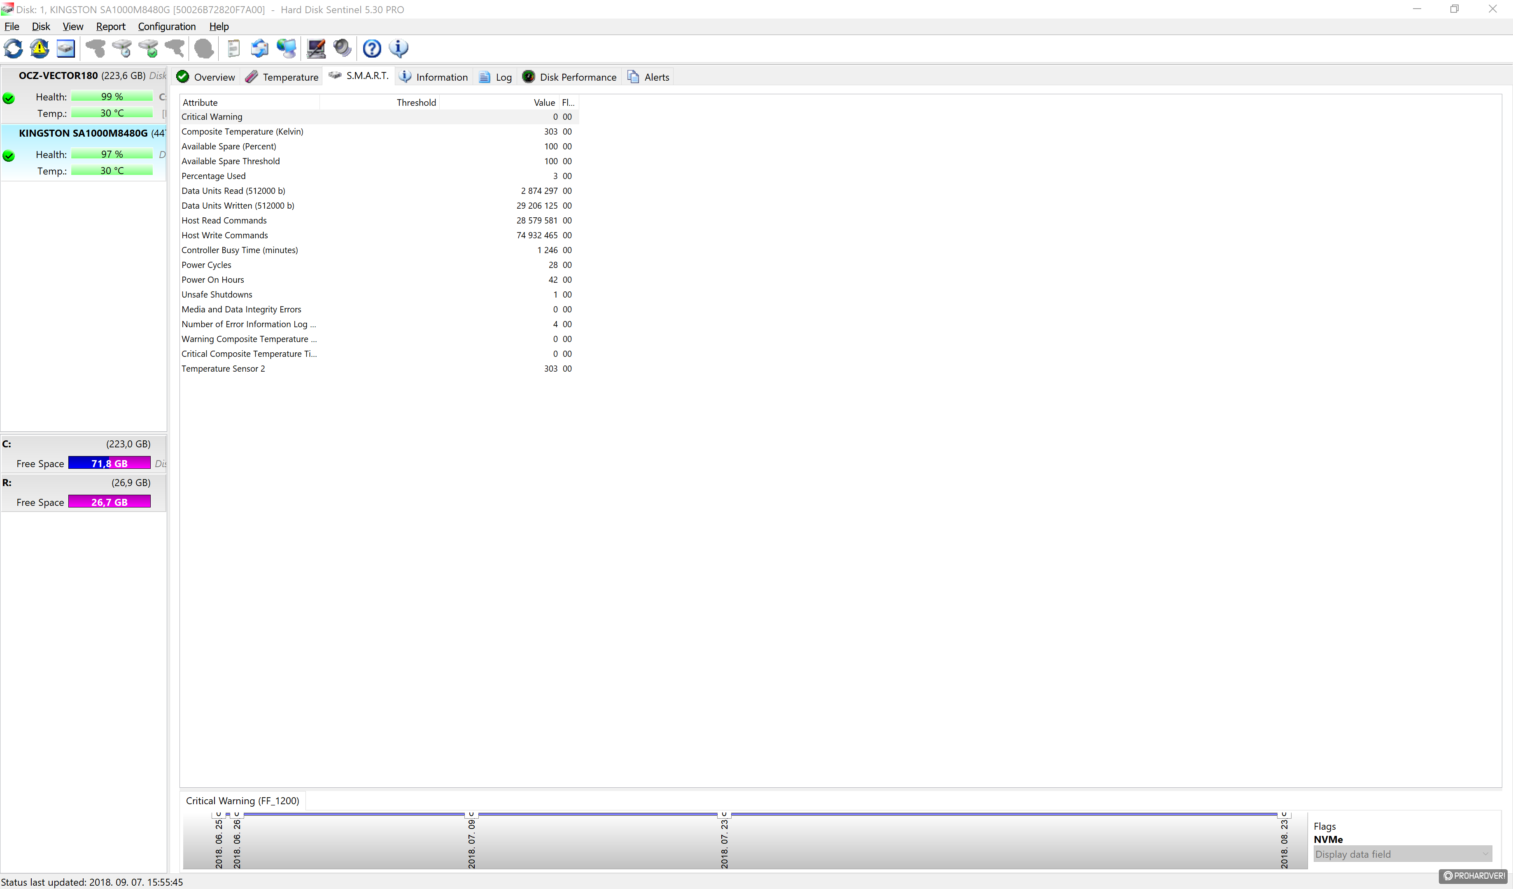Click the refresh-with-warning-triangle toolbar icon
Screen dimensions: 1513x889
click(x=40, y=49)
